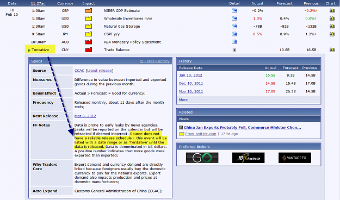
Task: Open detail folder for NIESR GDP Estimate
Action: (234, 10)
